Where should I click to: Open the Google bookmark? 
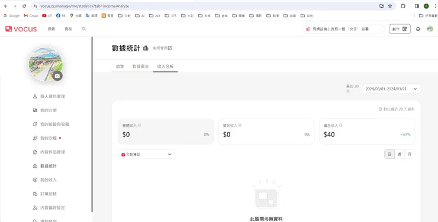pyautogui.click(x=11, y=16)
